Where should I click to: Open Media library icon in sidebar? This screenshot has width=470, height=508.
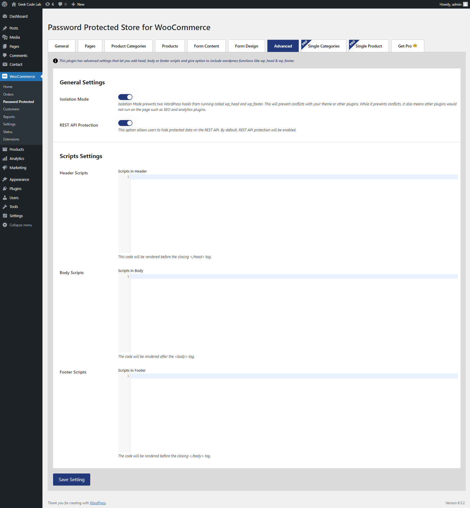tap(5, 37)
